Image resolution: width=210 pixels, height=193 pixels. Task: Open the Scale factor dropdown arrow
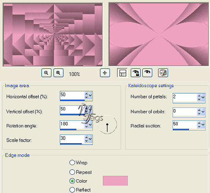click(x=90, y=139)
